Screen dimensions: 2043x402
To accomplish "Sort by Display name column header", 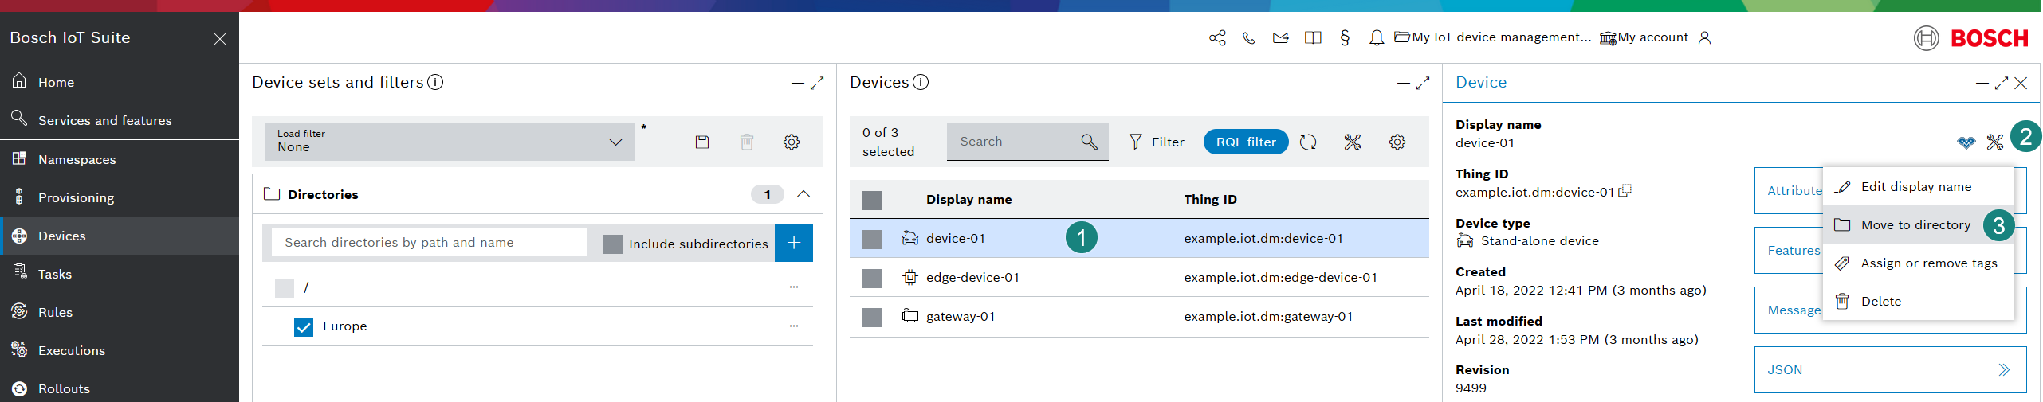I will click(x=969, y=200).
